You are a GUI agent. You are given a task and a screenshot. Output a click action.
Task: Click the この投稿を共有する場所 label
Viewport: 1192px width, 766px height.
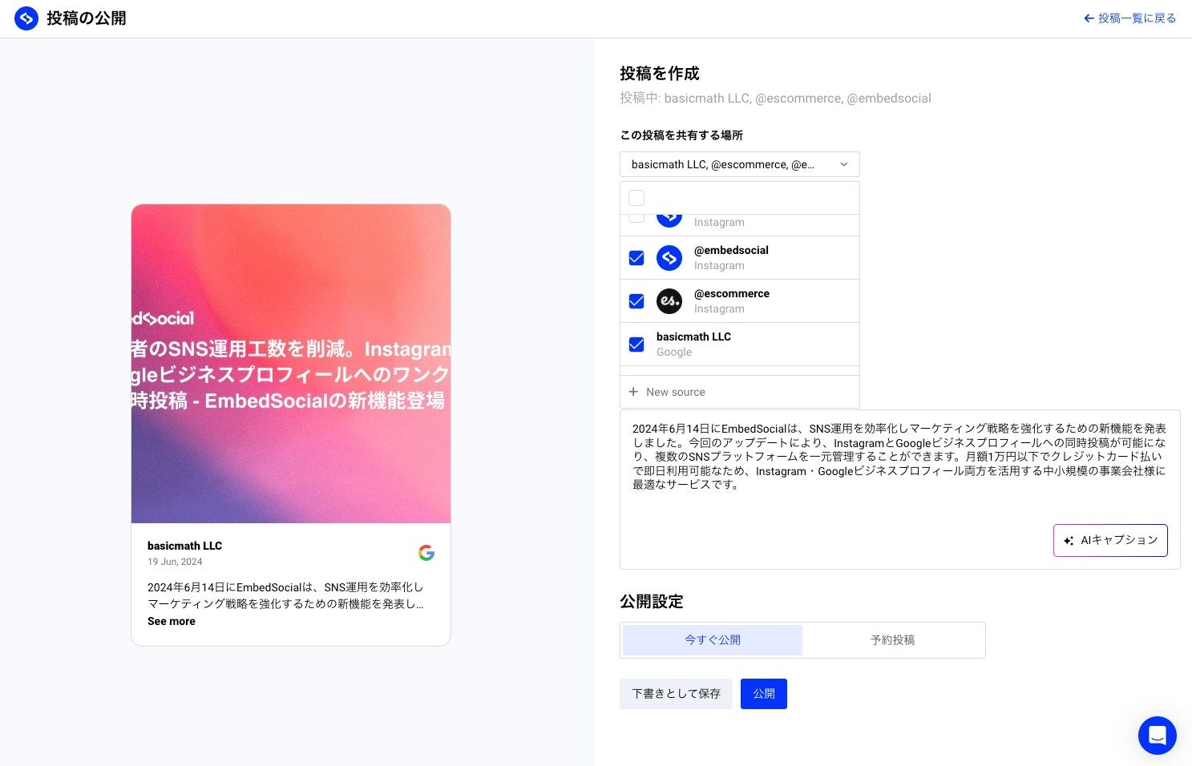click(x=681, y=135)
